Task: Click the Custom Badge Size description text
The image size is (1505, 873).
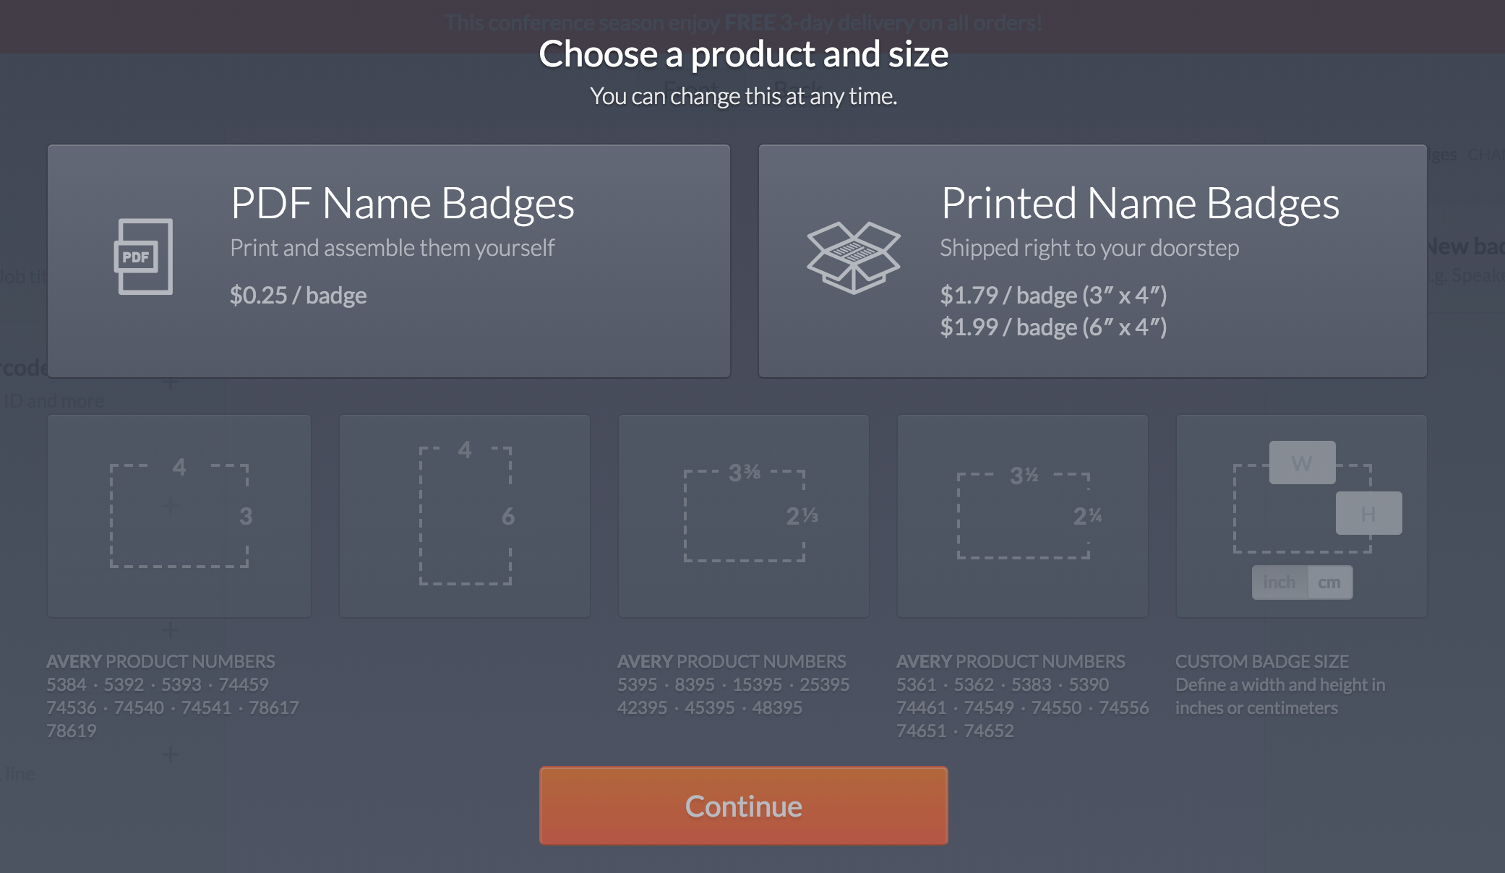Action: point(1280,696)
